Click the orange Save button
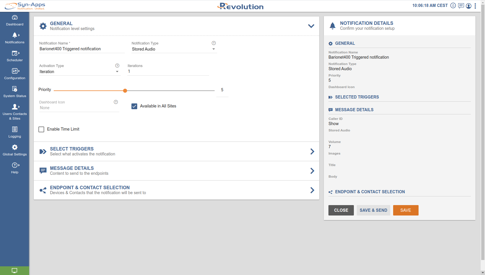This screenshot has height=275, width=485. pyautogui.click(x=406, y=210)
